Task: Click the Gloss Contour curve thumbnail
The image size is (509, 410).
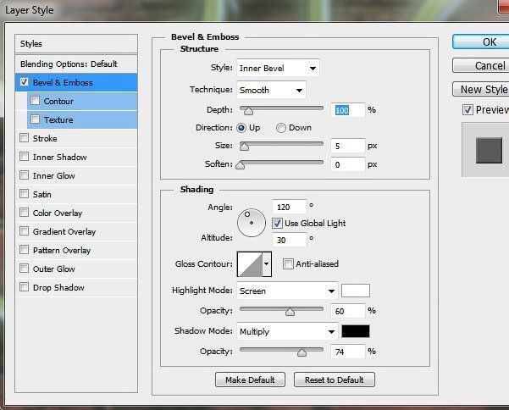Action: point(250,264)
